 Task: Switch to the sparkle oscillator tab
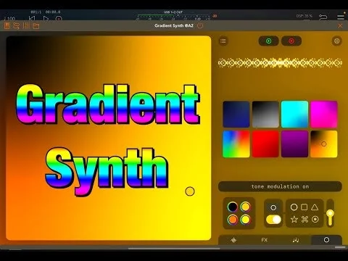tap(233, 240)
